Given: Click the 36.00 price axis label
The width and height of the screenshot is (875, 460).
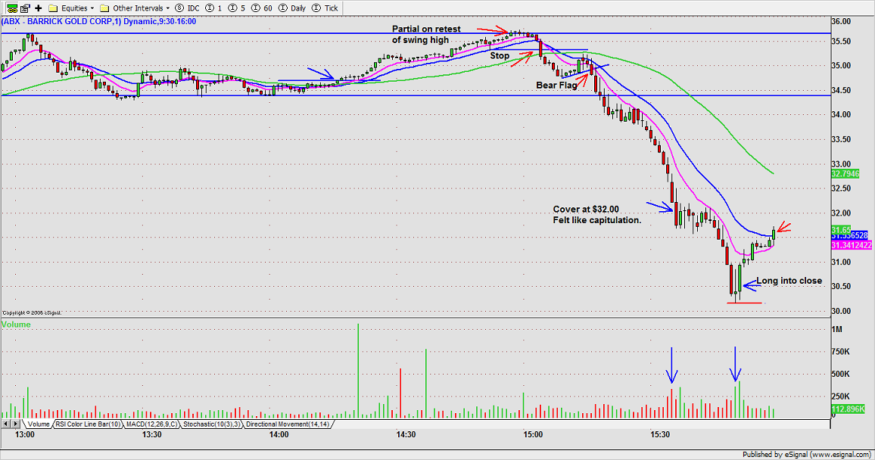Looking at the screenshot, I should [840, 21].
